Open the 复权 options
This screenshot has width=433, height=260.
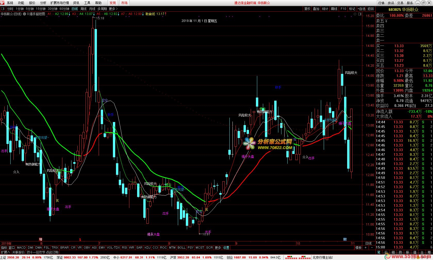tap(307, 9)
